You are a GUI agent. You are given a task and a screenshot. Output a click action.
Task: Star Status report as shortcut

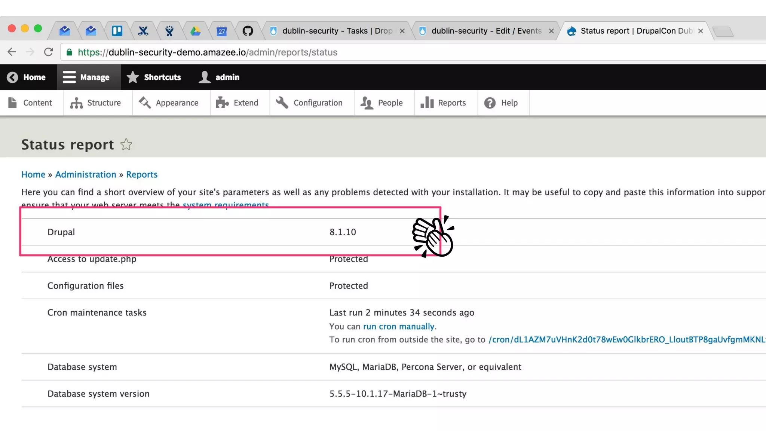tap(126, 144)
